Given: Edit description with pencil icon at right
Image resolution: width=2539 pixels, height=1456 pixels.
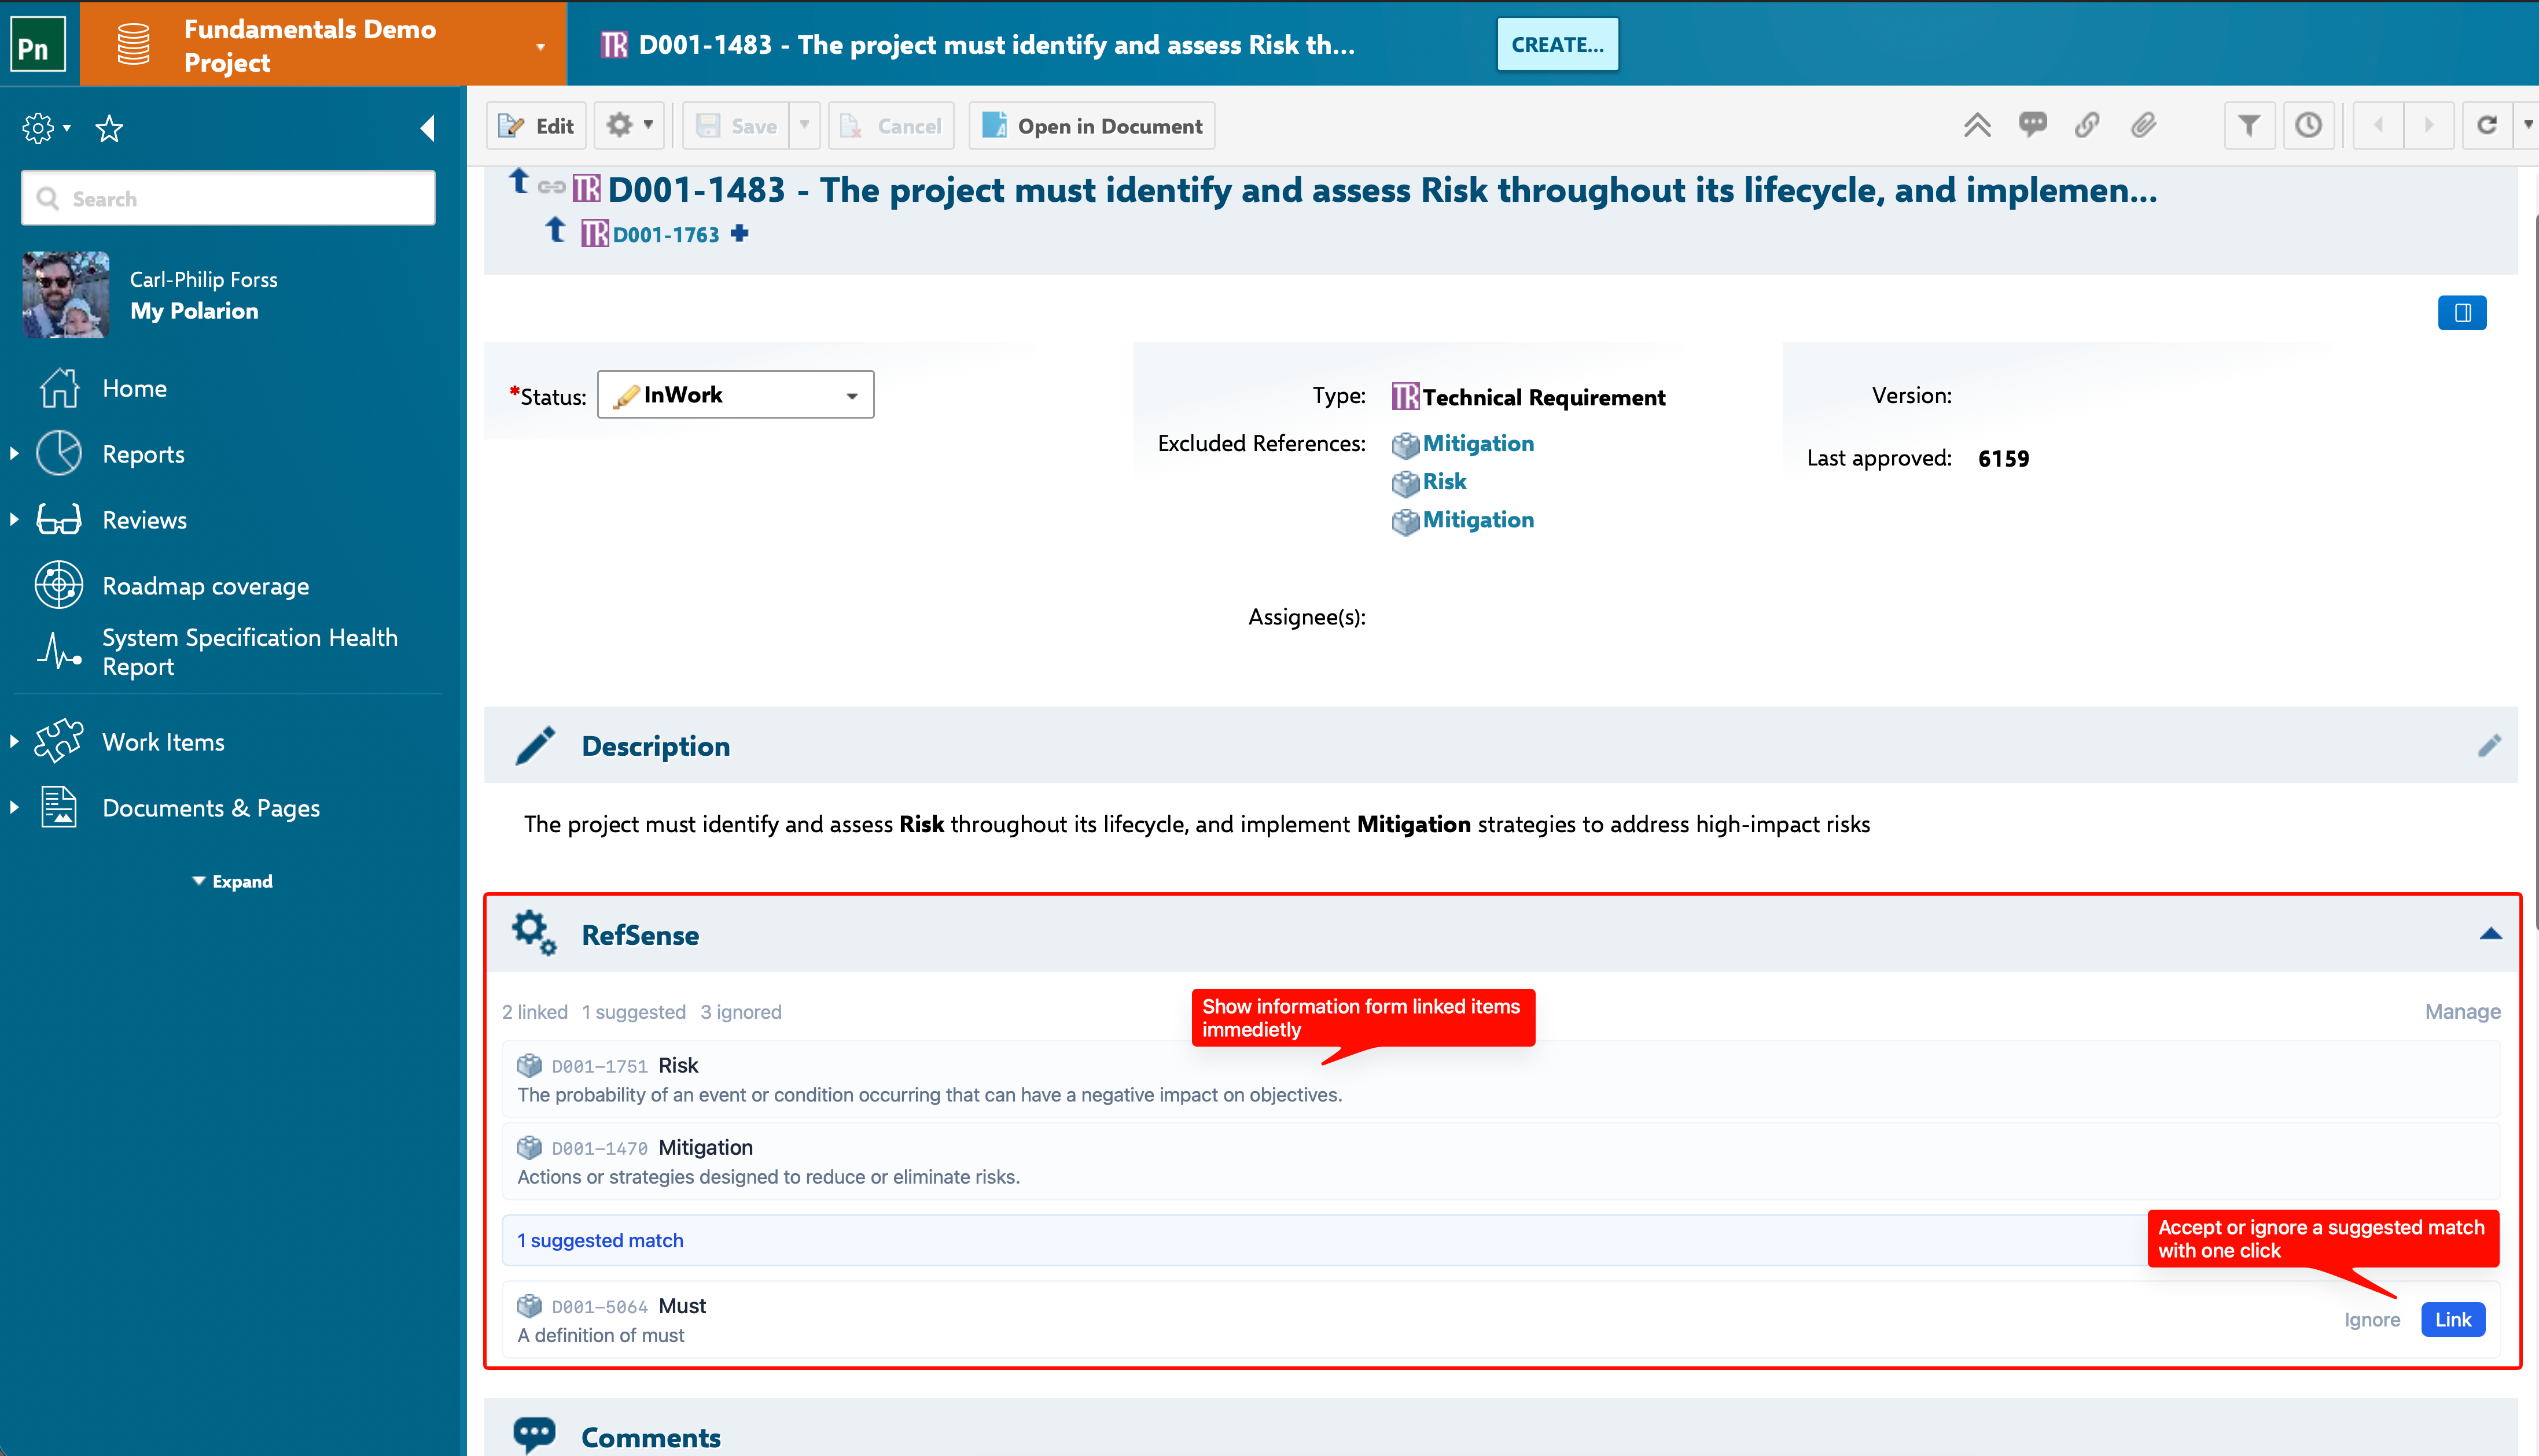Looking at the screenshot, I should [x=2489, y=746].
